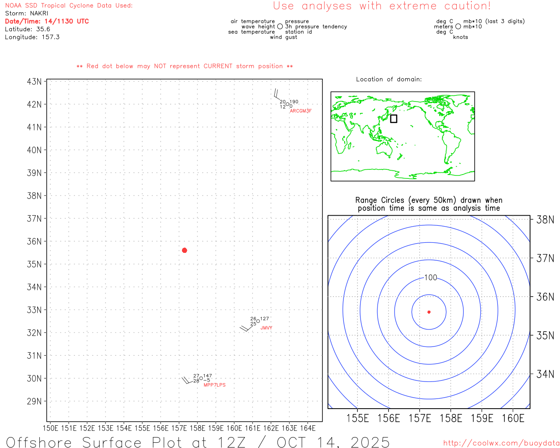Click the 'Location of domain:' label

pos(389,79)
